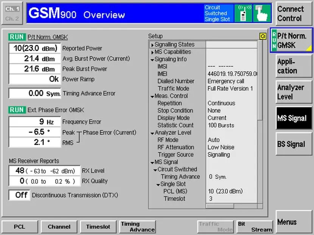314x235 pixels.
Task: Click the Avg. Burst Power 21.4 dBm value
Action: 35,59
